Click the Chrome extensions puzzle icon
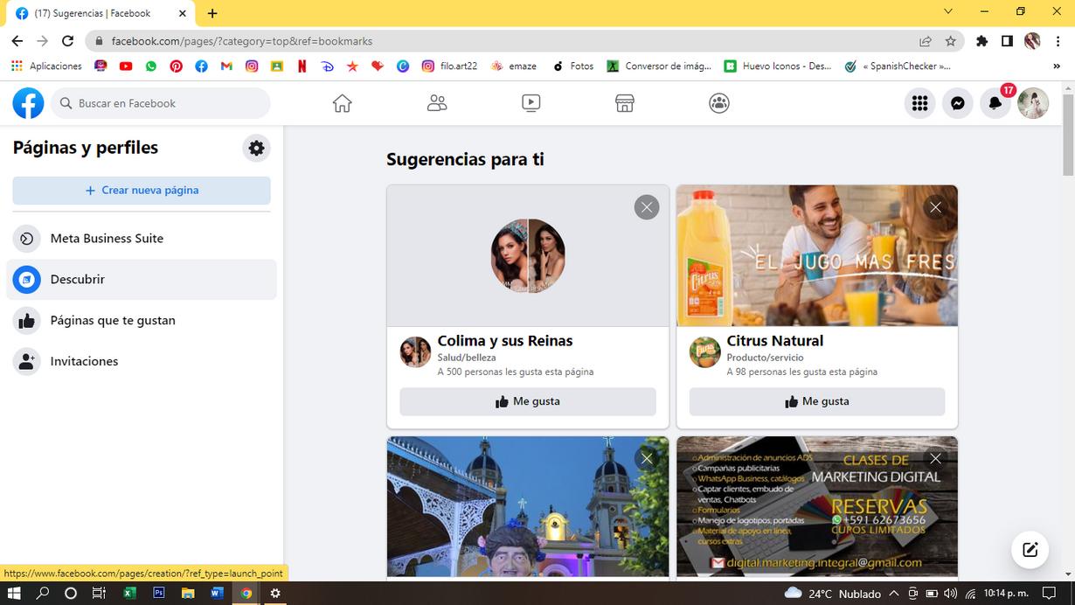Image resolution: width=1075 pixels, height=605 pixels. [x=981, y=41]
